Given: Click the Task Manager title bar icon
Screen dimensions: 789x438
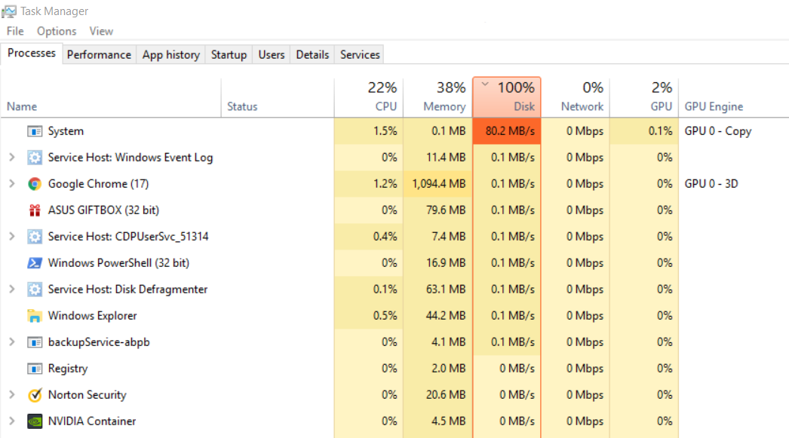Looking at the screenshot, I should coord(9,11).
